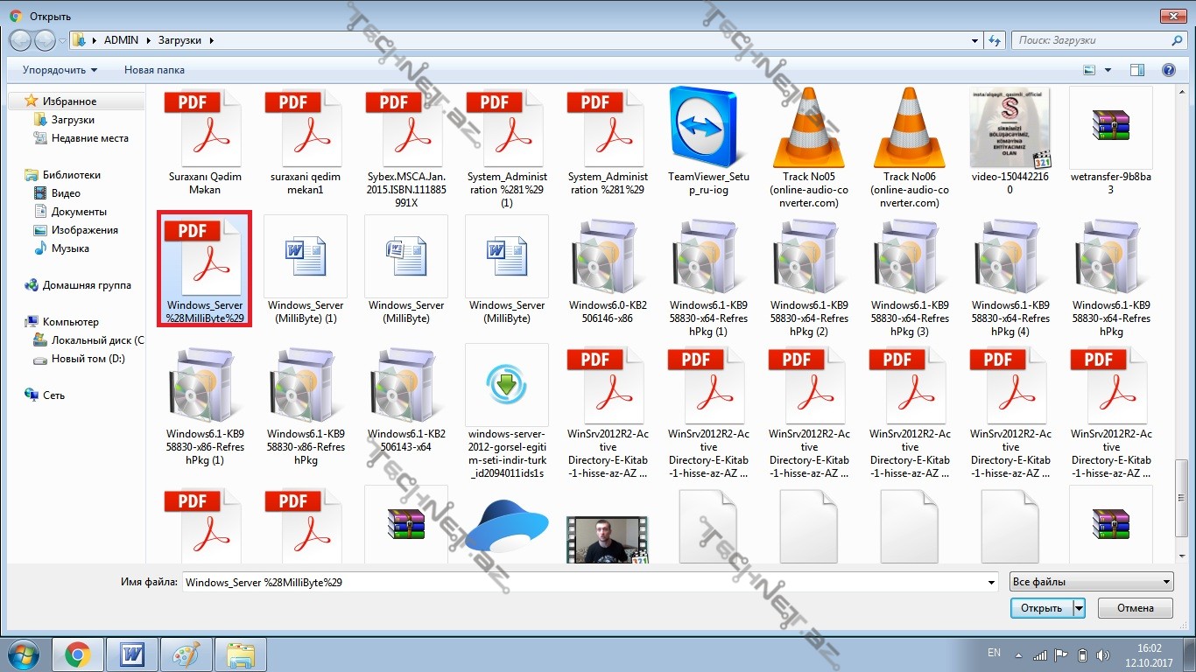Select the Sybex.MSCA.Jan.2015 PDF file

pos(406,127)
